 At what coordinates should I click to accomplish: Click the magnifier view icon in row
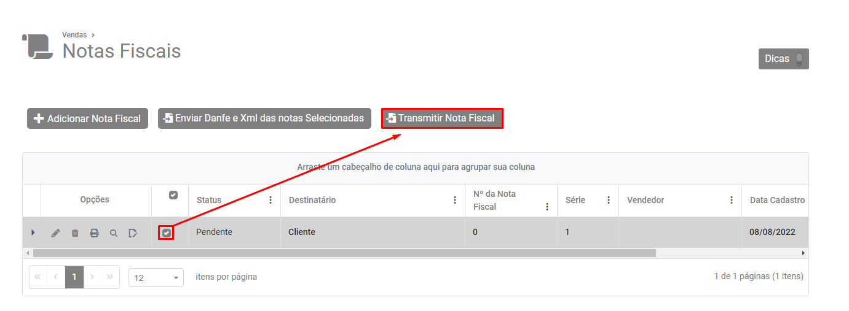tap(114, 233)
